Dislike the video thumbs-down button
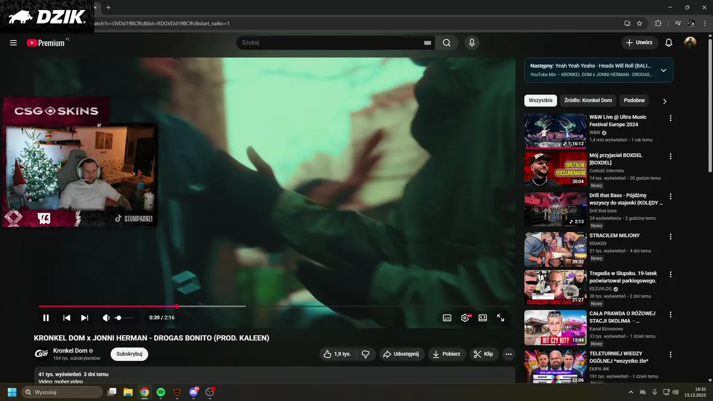Viewport: 713px width, 401px height. [366, 354]
